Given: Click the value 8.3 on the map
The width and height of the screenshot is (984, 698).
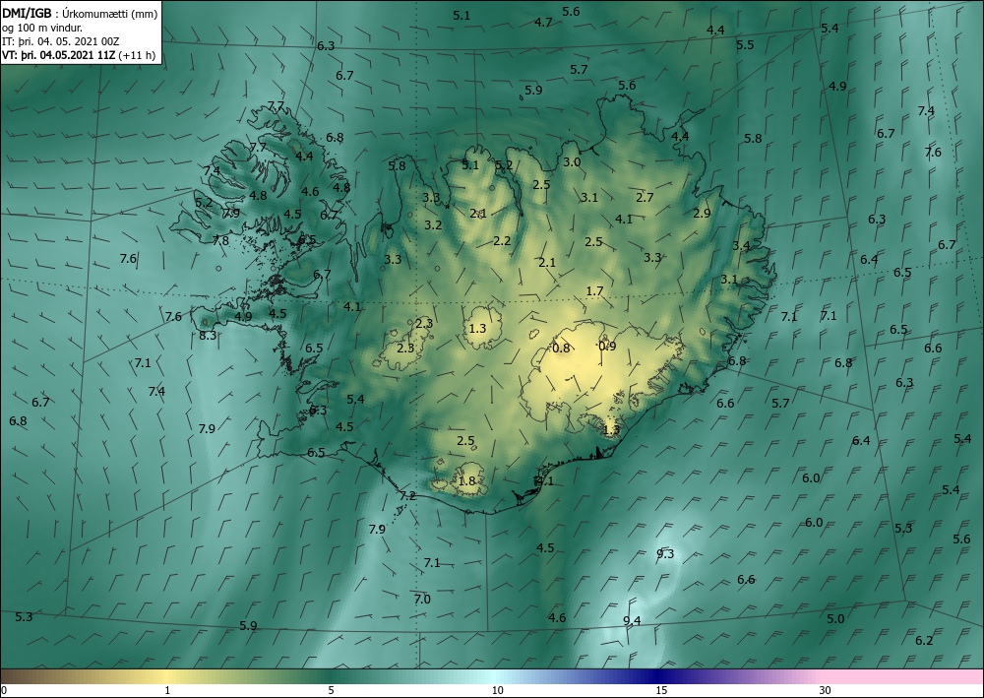Looking at the screenshot, I should tap(208, 335).
